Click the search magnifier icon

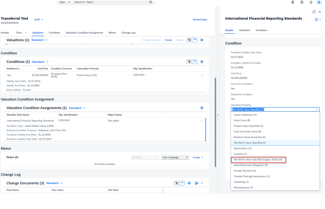click(x=151, y=2)
